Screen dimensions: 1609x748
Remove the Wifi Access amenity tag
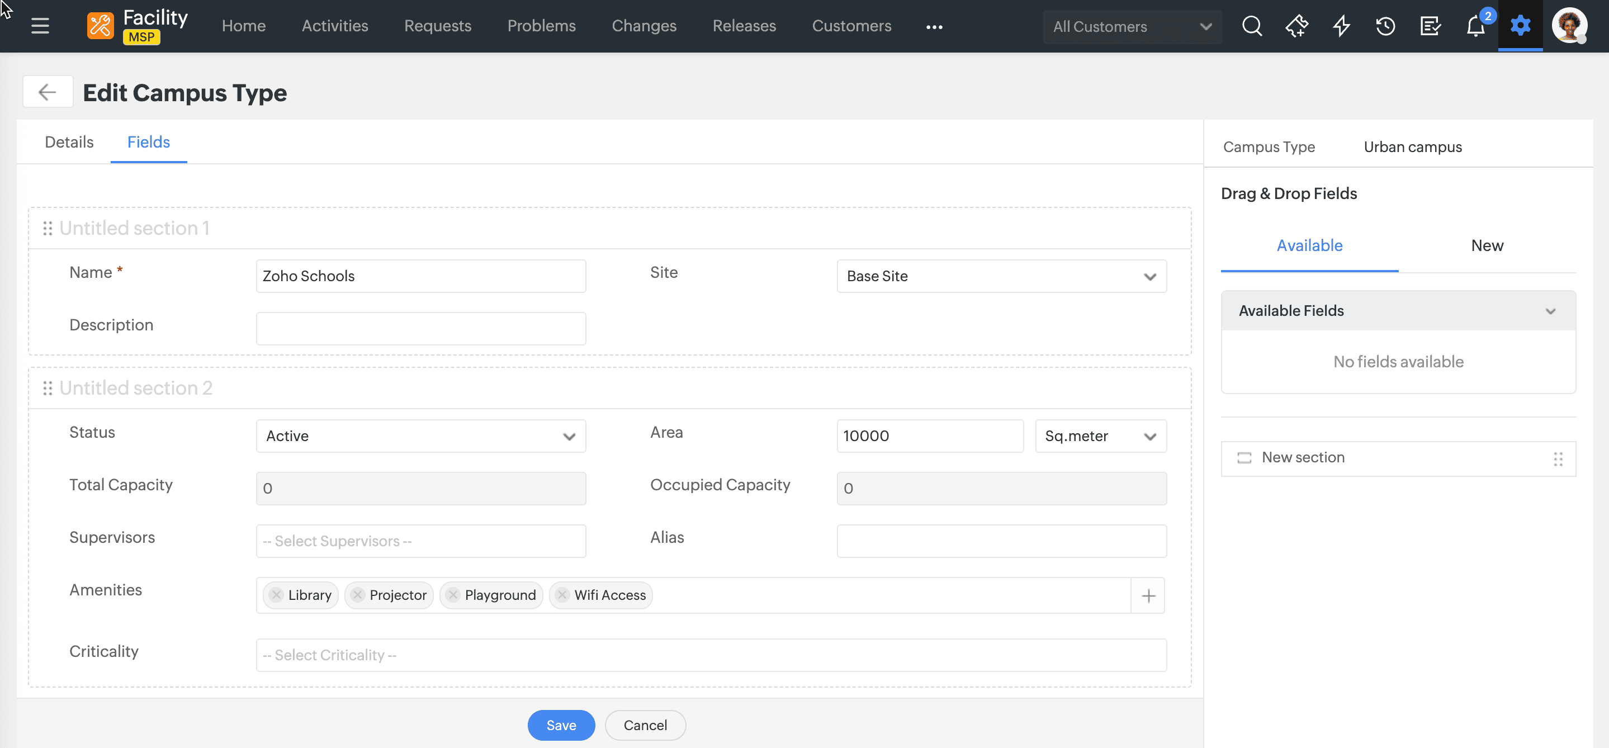tap(562, 594)
